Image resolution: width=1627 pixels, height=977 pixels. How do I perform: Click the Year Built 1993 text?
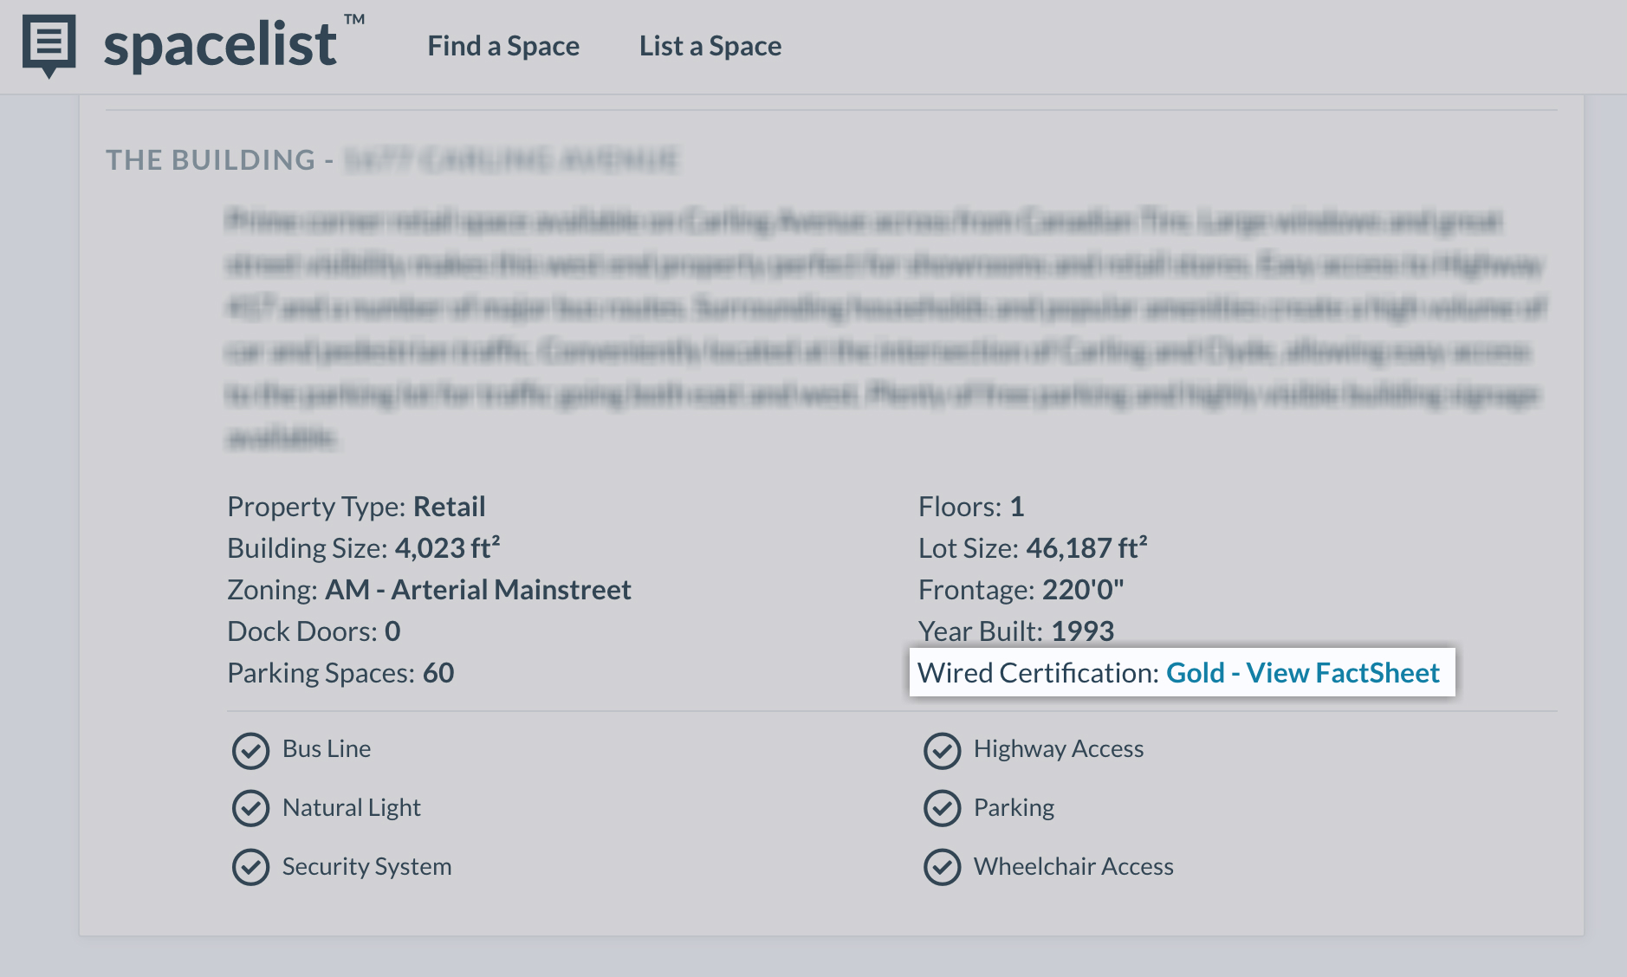coord(1016,631)
